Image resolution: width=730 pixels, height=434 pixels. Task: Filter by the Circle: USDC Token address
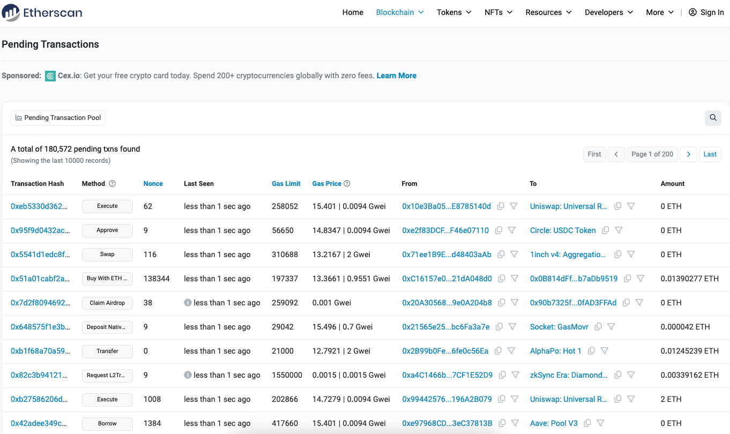click(x=619, y=230)
